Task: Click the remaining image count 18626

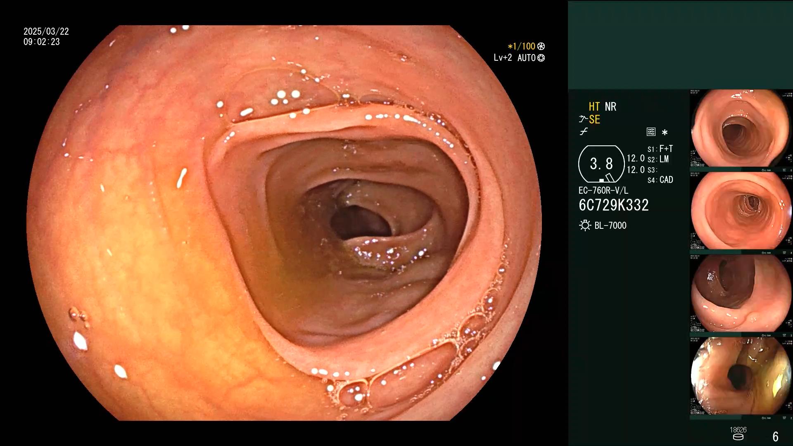Action: click(738, 429)
